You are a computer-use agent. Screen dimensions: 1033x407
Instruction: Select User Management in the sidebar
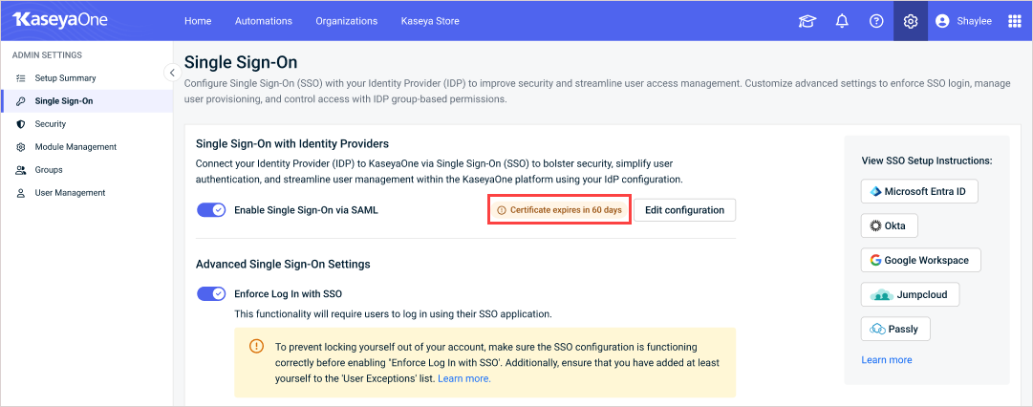click(70, 193)
